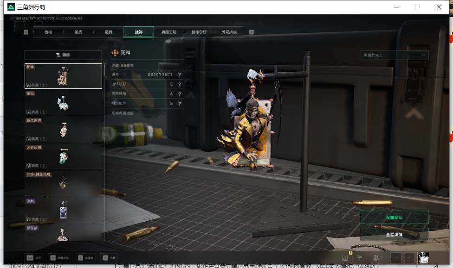This screenshot has width=453, height=268.
Task: Select the 挂饰-蚀金玫瑰 charm thumbnail
Action: click(63, 183)
